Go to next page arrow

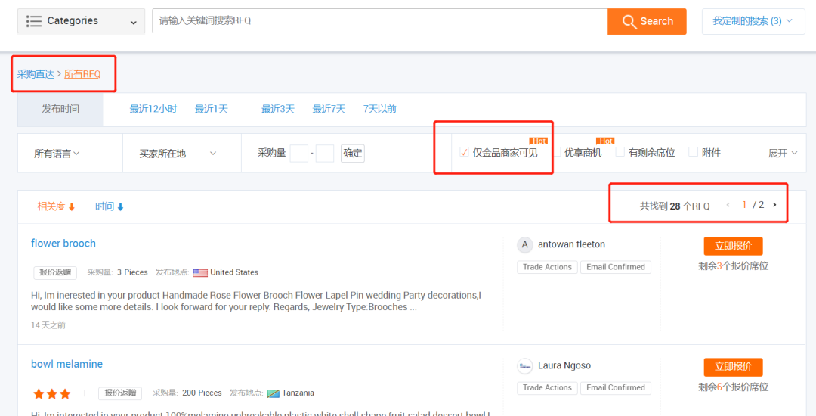coord(774,205)
